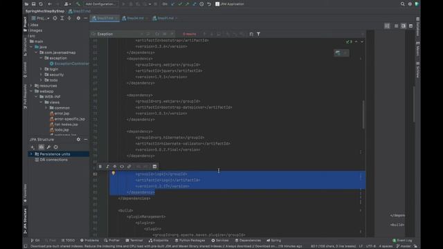Image resolution: width=443 pixels, height=249 pixels.
Task: Open the Services tool window tab
Action: click(x=220, y=241)
